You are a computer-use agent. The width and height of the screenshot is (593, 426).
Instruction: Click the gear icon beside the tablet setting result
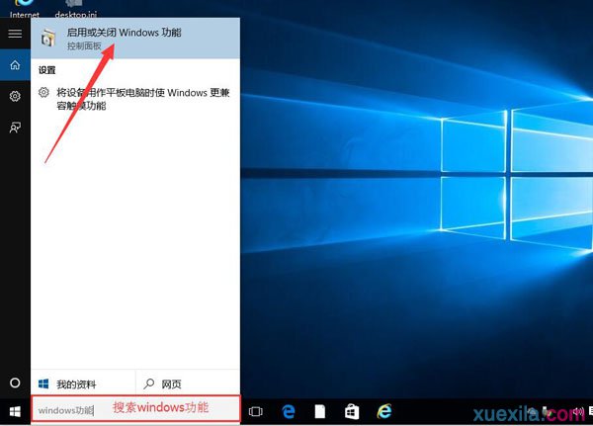(x=43, y=92)
